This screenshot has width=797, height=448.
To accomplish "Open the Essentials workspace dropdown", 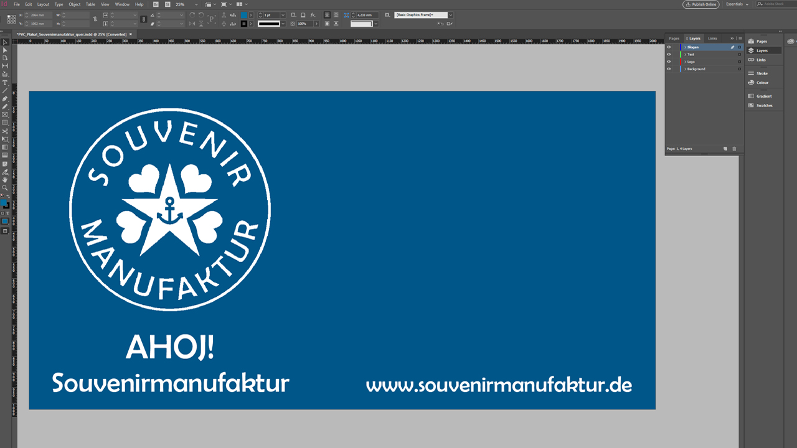I will coord(737,4).
